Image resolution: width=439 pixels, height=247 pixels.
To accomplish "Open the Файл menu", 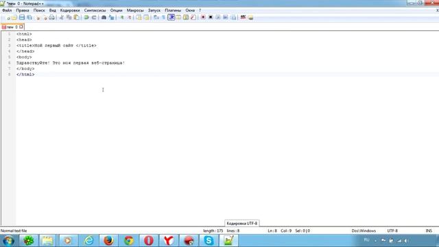I will pos(7,10).
